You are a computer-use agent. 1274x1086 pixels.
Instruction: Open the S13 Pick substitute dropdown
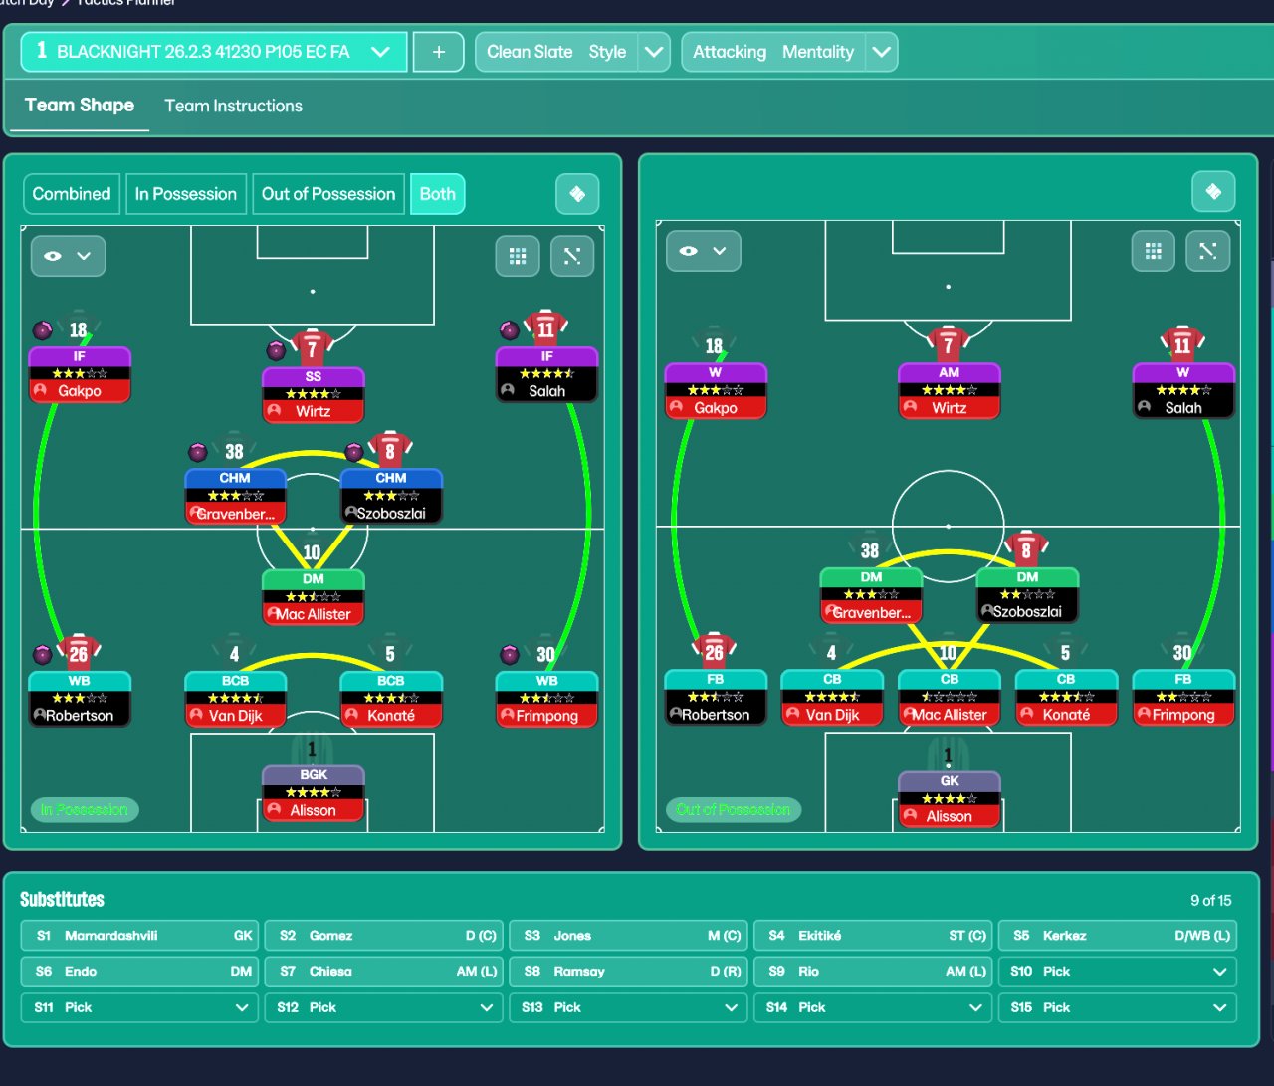[629, 1007]
